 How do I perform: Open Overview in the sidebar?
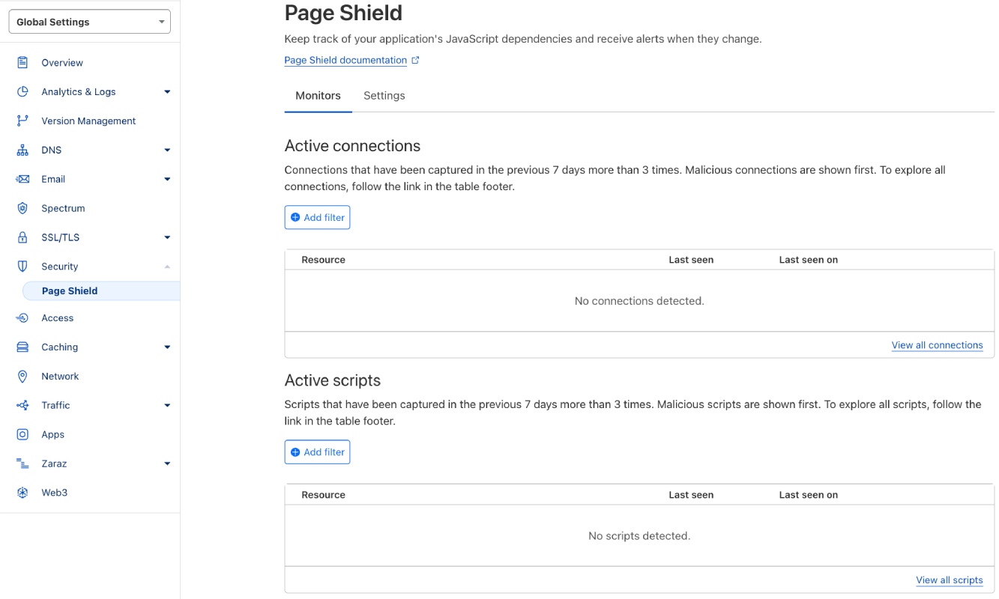[62, 63]
